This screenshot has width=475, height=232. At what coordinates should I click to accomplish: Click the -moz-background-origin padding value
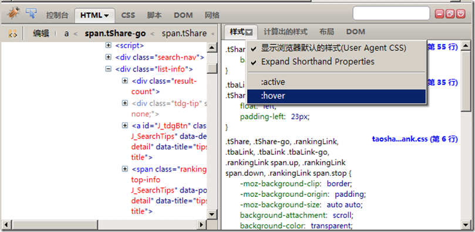point(350,194)
